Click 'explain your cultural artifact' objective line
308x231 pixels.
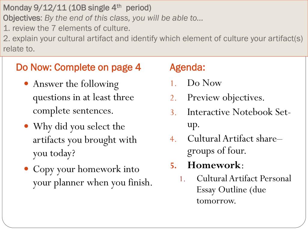153,38
